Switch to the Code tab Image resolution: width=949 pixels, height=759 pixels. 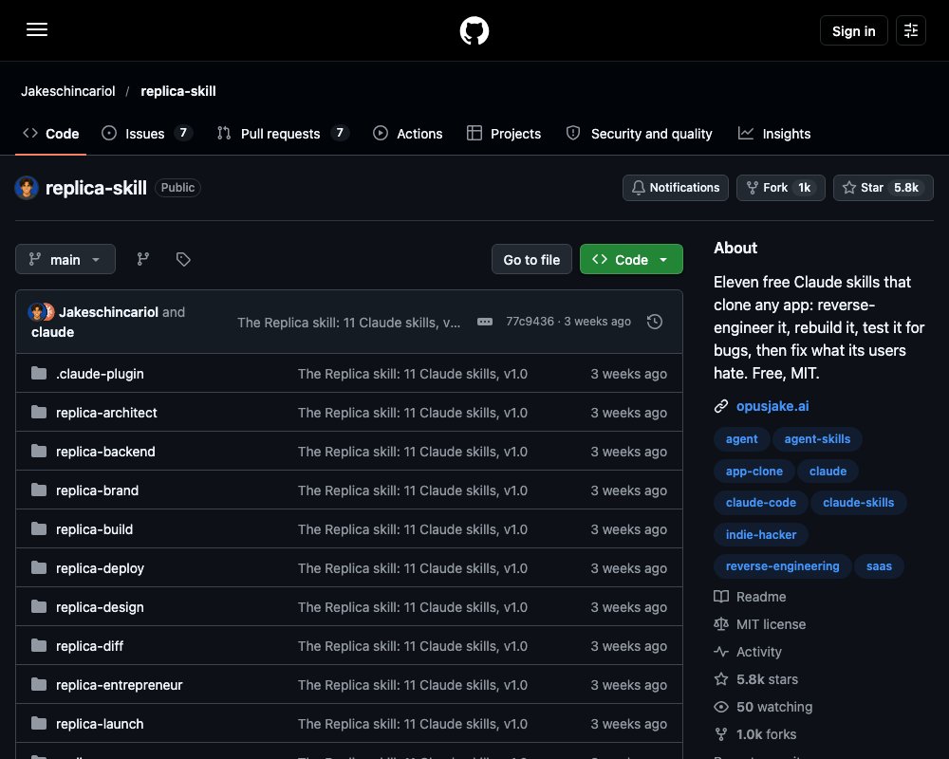click(x=51, y=134)
